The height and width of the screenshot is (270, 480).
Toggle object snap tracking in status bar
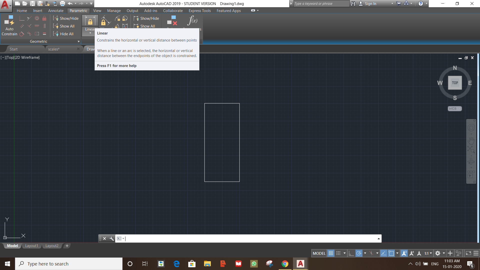[x=383, y=253]
